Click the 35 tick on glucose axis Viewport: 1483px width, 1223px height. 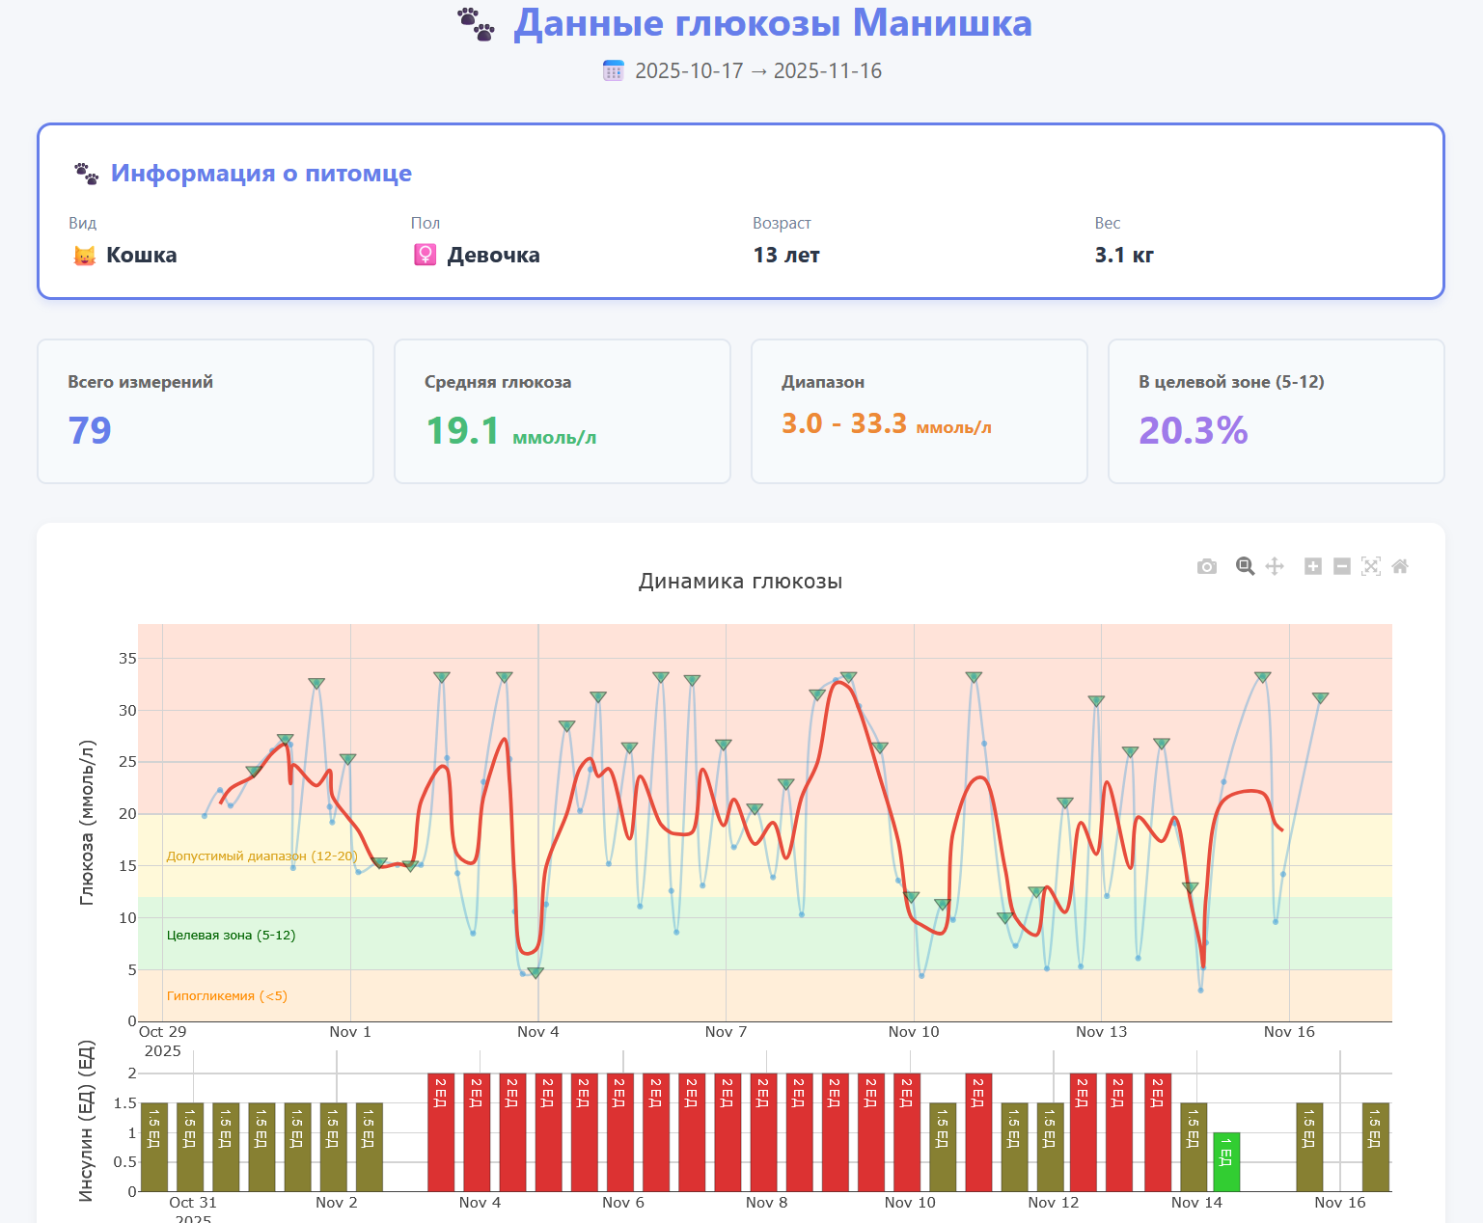(127, 659)
